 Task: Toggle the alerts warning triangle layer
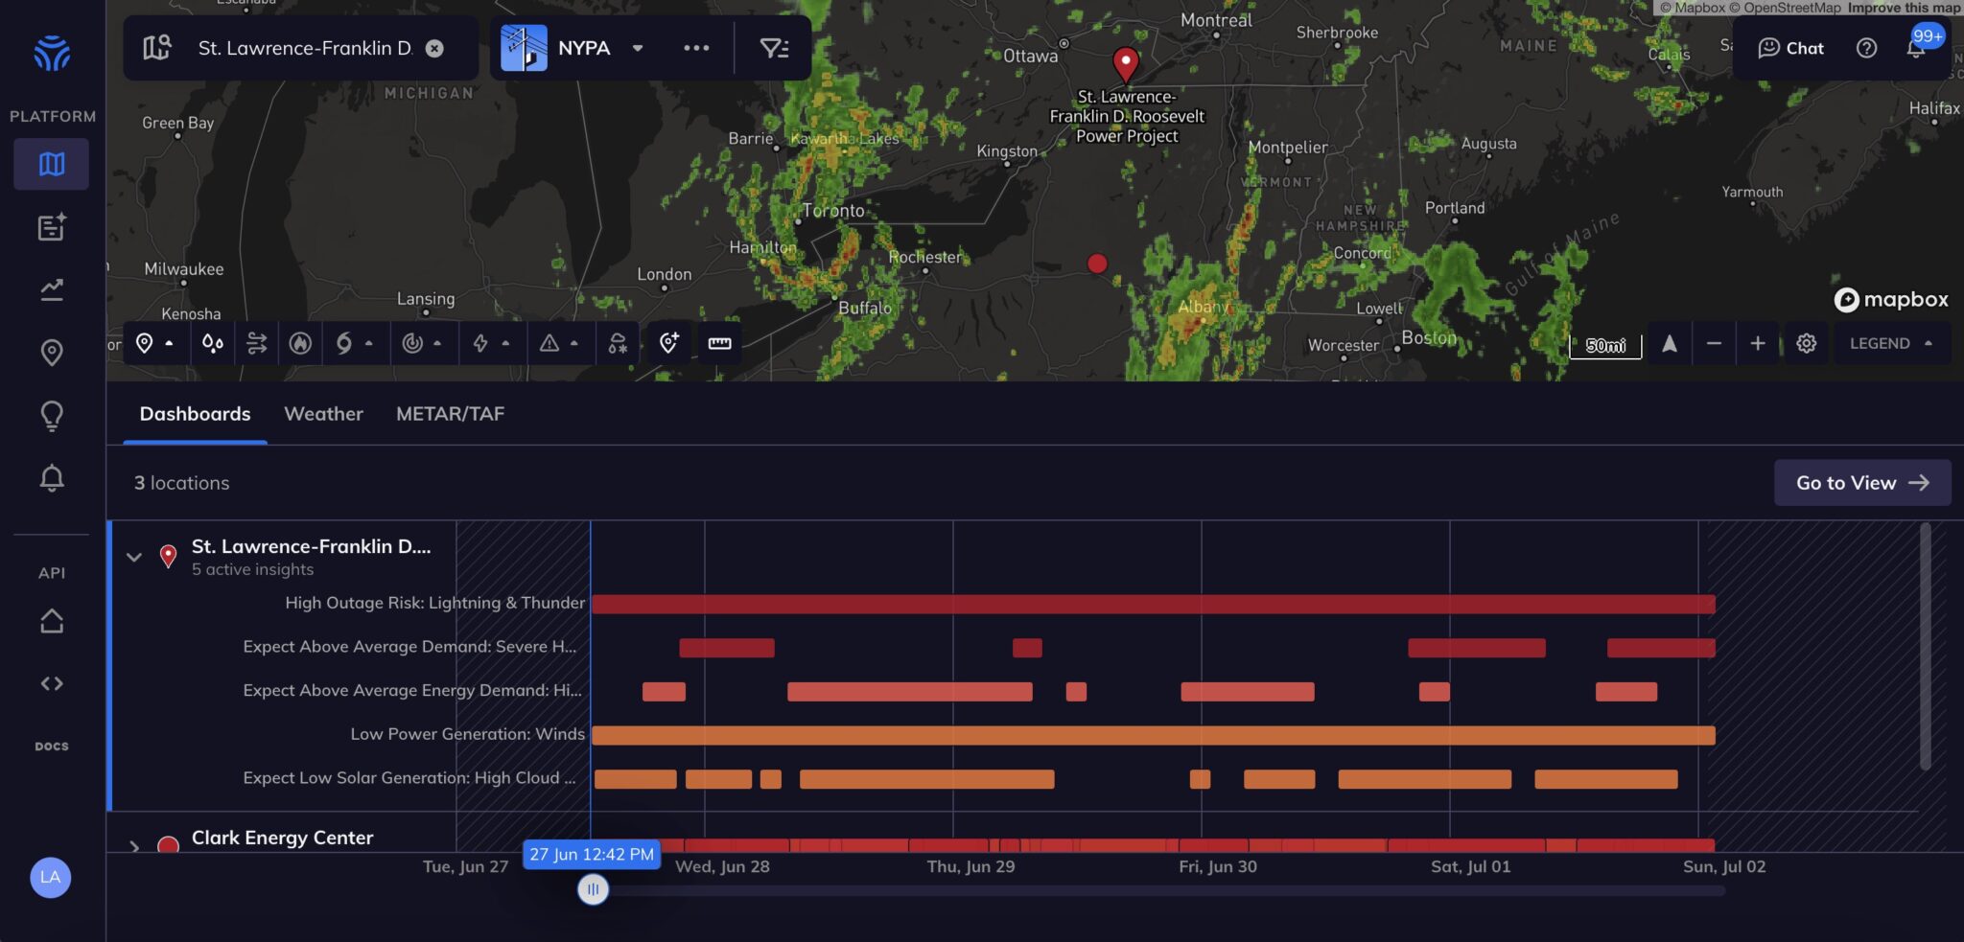coord(549,343)
